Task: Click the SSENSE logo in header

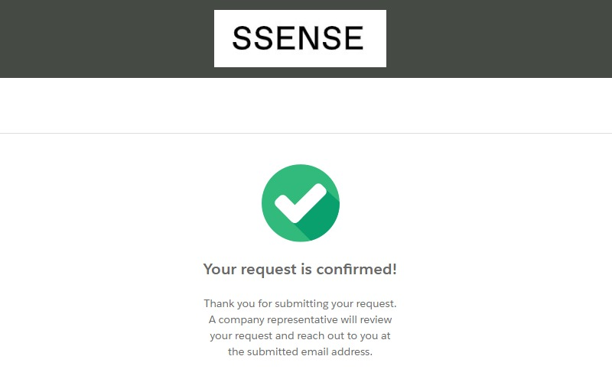Action: click(x=300, y=39)
